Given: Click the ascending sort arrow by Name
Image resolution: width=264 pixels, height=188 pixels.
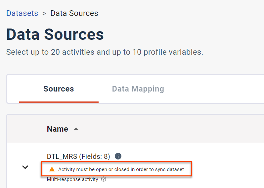Looking at the screenshot, I should [76, 129].
